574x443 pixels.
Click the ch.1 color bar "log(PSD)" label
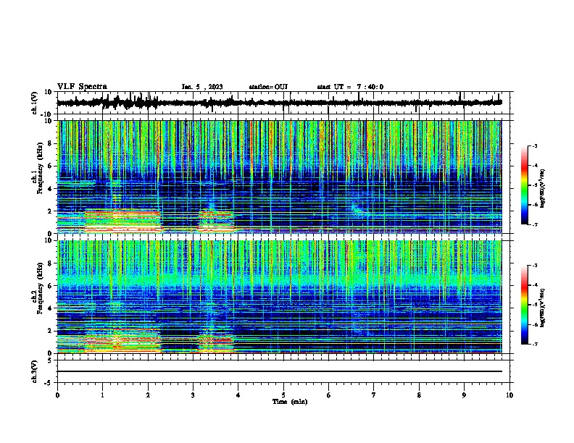click(542, 188)
